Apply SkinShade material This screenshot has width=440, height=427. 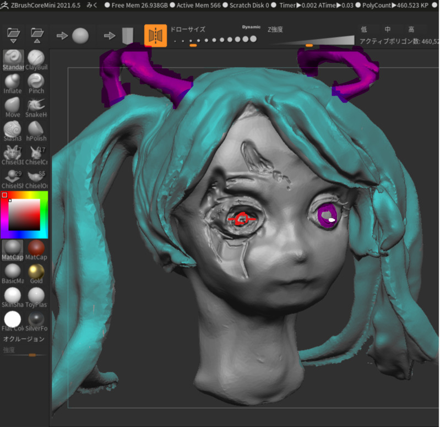point(12,298)
